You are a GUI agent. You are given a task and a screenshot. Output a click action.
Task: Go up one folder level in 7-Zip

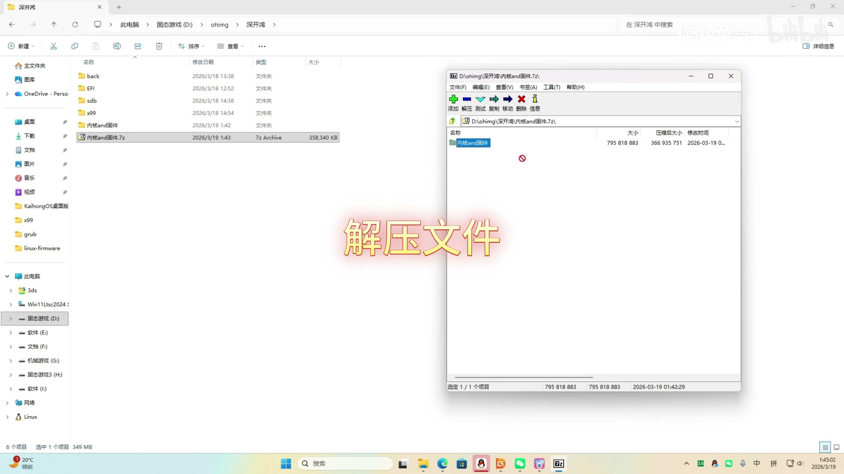[x=452, y=121]
